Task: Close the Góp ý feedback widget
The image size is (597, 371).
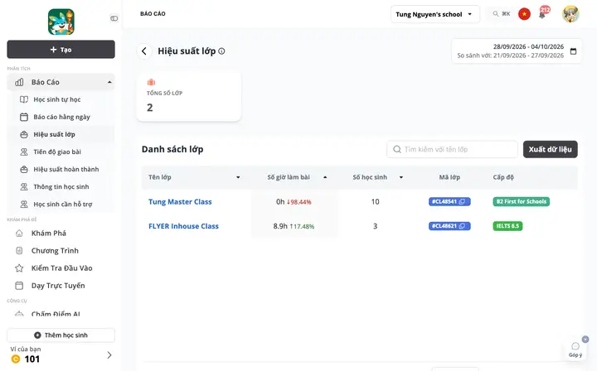Action: pos(585,339)
